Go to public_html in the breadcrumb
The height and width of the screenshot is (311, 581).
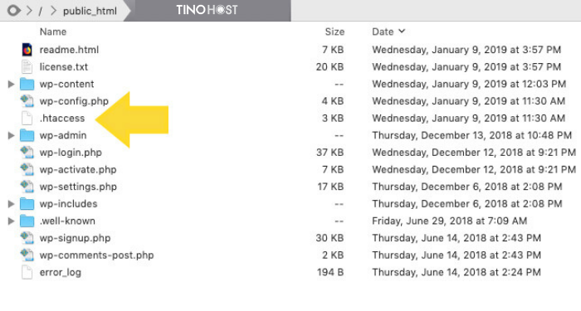click(90, 11)
